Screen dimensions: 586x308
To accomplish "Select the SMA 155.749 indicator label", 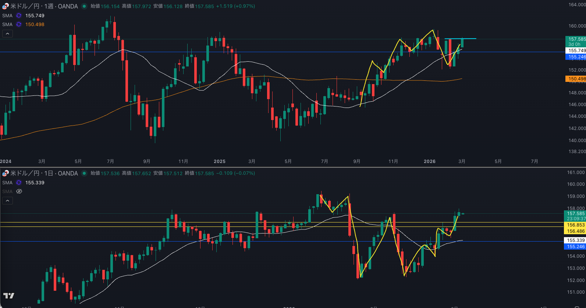I will [7, 16].
